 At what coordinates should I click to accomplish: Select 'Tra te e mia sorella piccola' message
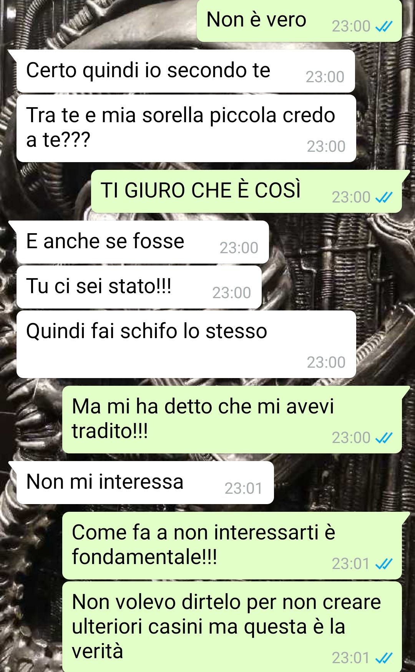186,128
